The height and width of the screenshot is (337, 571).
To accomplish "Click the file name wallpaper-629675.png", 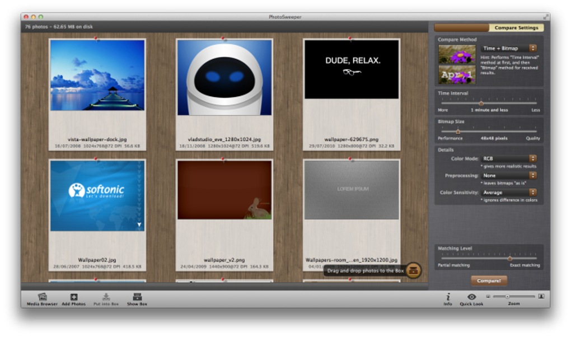I will [x=352, y=139].
